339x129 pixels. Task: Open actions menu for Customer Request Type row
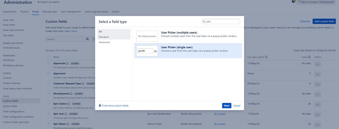pos(317,85)
